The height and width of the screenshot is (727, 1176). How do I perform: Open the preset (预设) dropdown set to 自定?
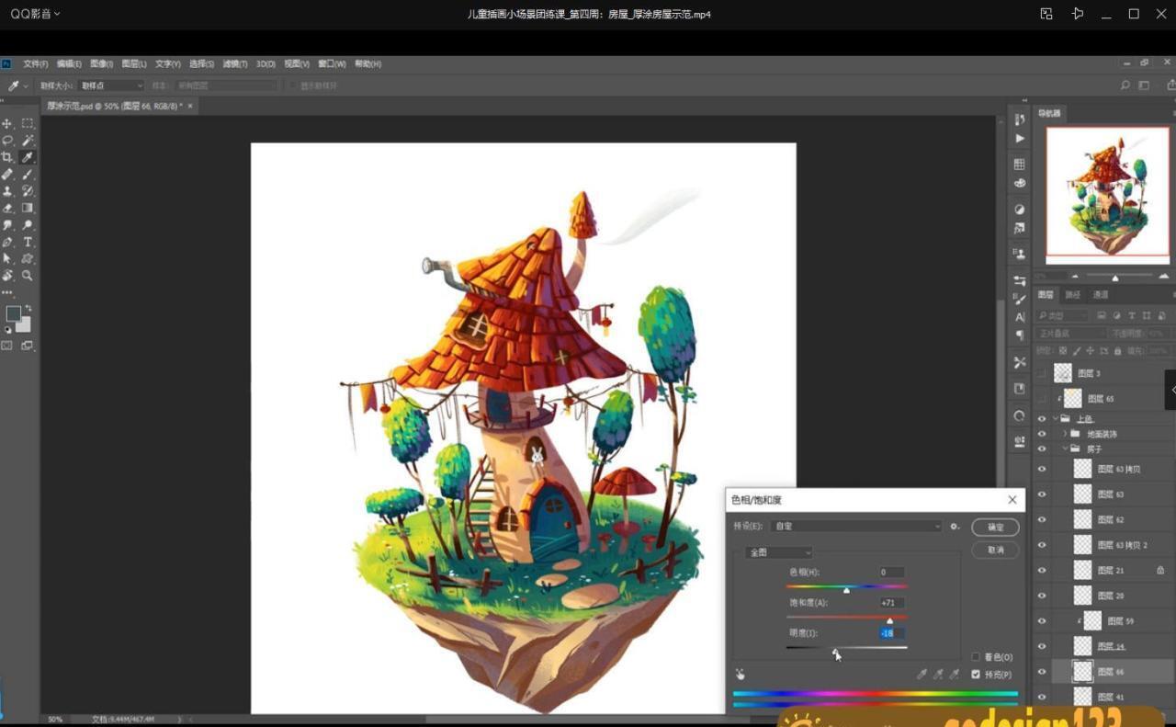click(856, 527)
